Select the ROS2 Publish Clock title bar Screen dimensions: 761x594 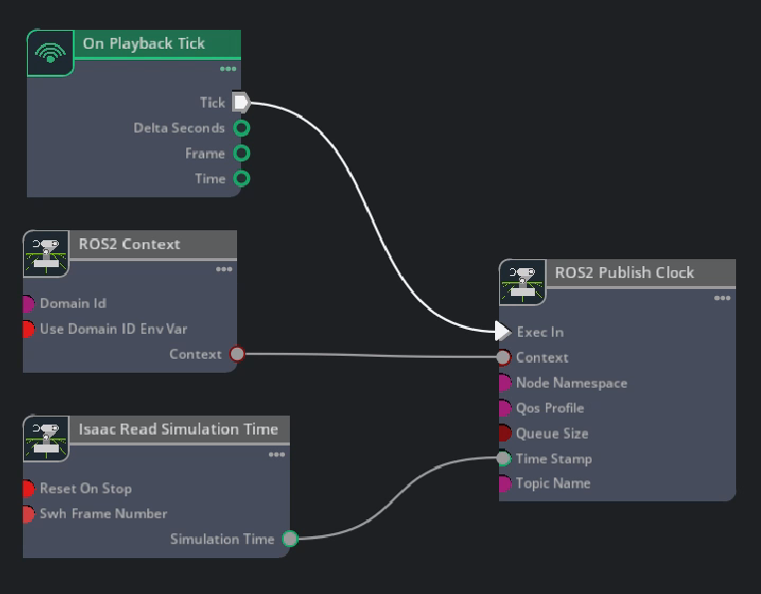click(625, 272)
